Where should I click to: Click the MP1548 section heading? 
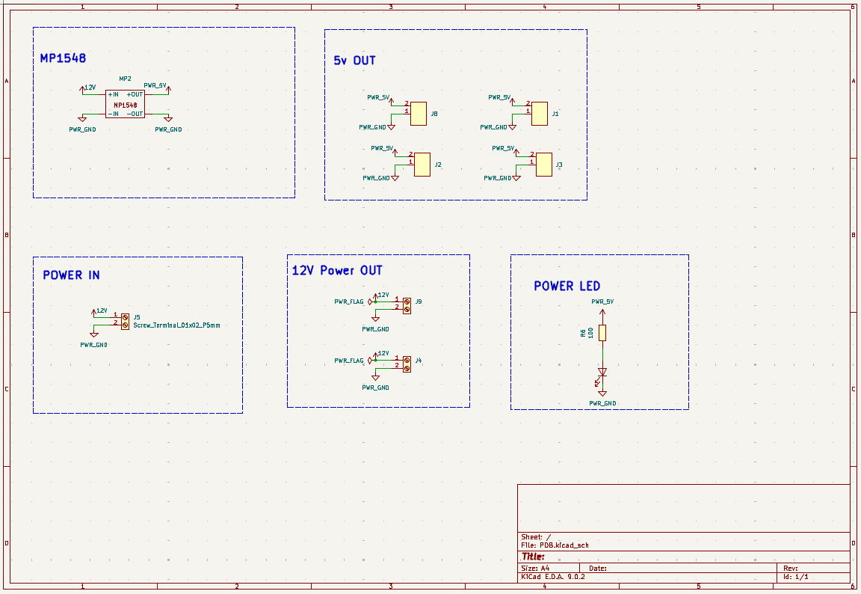point(63,58)
